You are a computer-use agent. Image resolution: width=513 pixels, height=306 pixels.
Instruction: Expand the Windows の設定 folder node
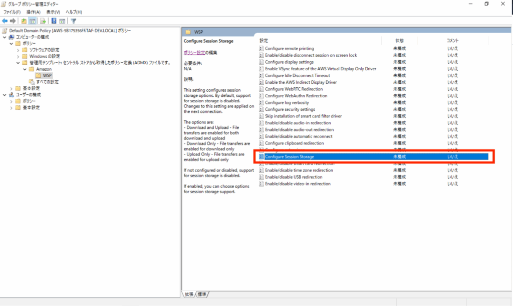pyautogui.click(x=18, y=56)
